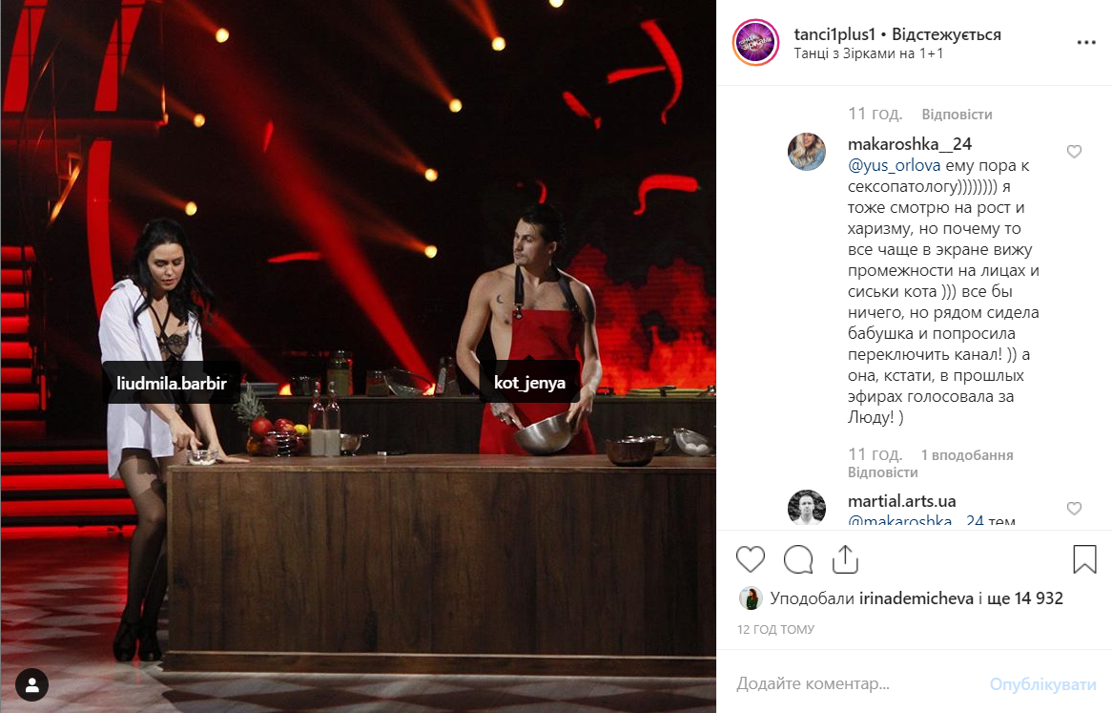The width and height of the screenshot is (1112, 713).
Task: Click the Опублікувати post button
Action: 1042,684
